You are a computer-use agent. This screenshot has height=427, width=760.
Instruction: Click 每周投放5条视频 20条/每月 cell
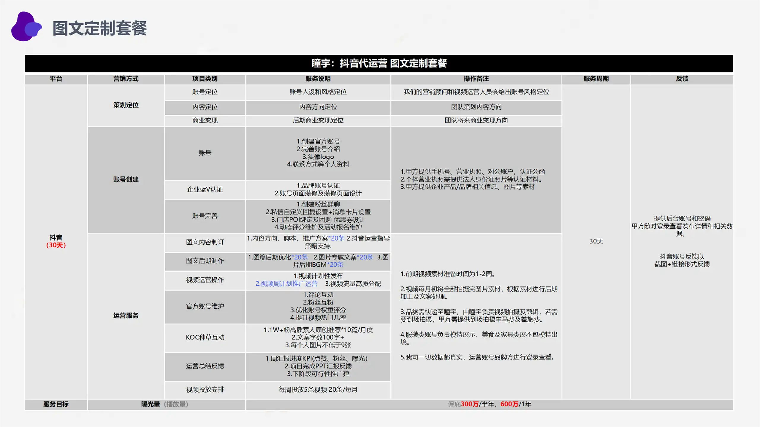click(318, 390)
